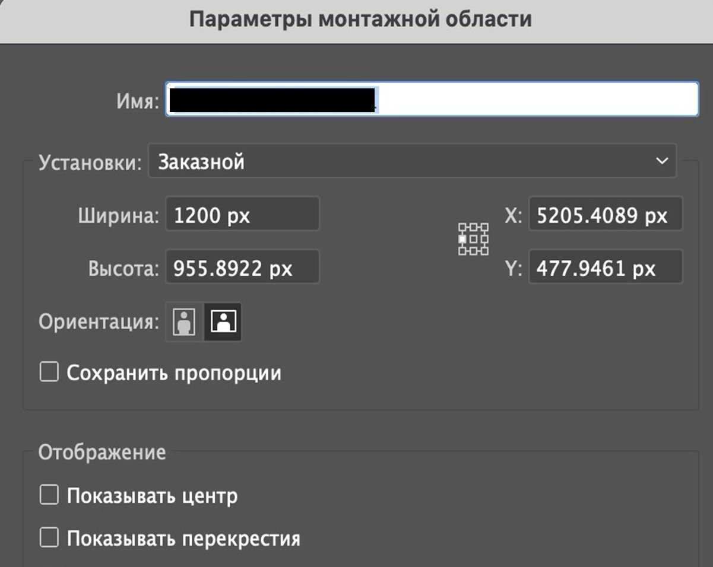Select the X coordinate field
Viewport: 713px width, 567px height.
(605, 214)
